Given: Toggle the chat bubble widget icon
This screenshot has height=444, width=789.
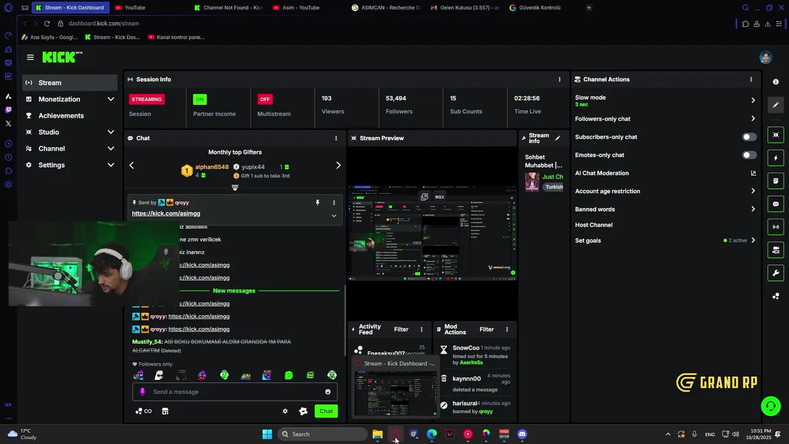Looking at the screenshot, I should (x=775, y=204).
